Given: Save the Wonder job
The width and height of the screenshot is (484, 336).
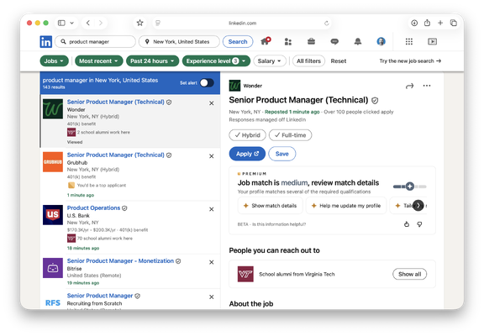Looking at the screenshot, I should point(281,154).
